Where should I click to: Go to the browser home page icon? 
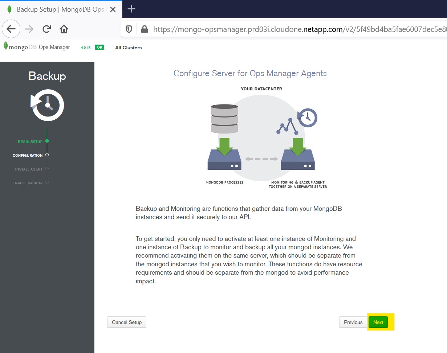[64, 29]
